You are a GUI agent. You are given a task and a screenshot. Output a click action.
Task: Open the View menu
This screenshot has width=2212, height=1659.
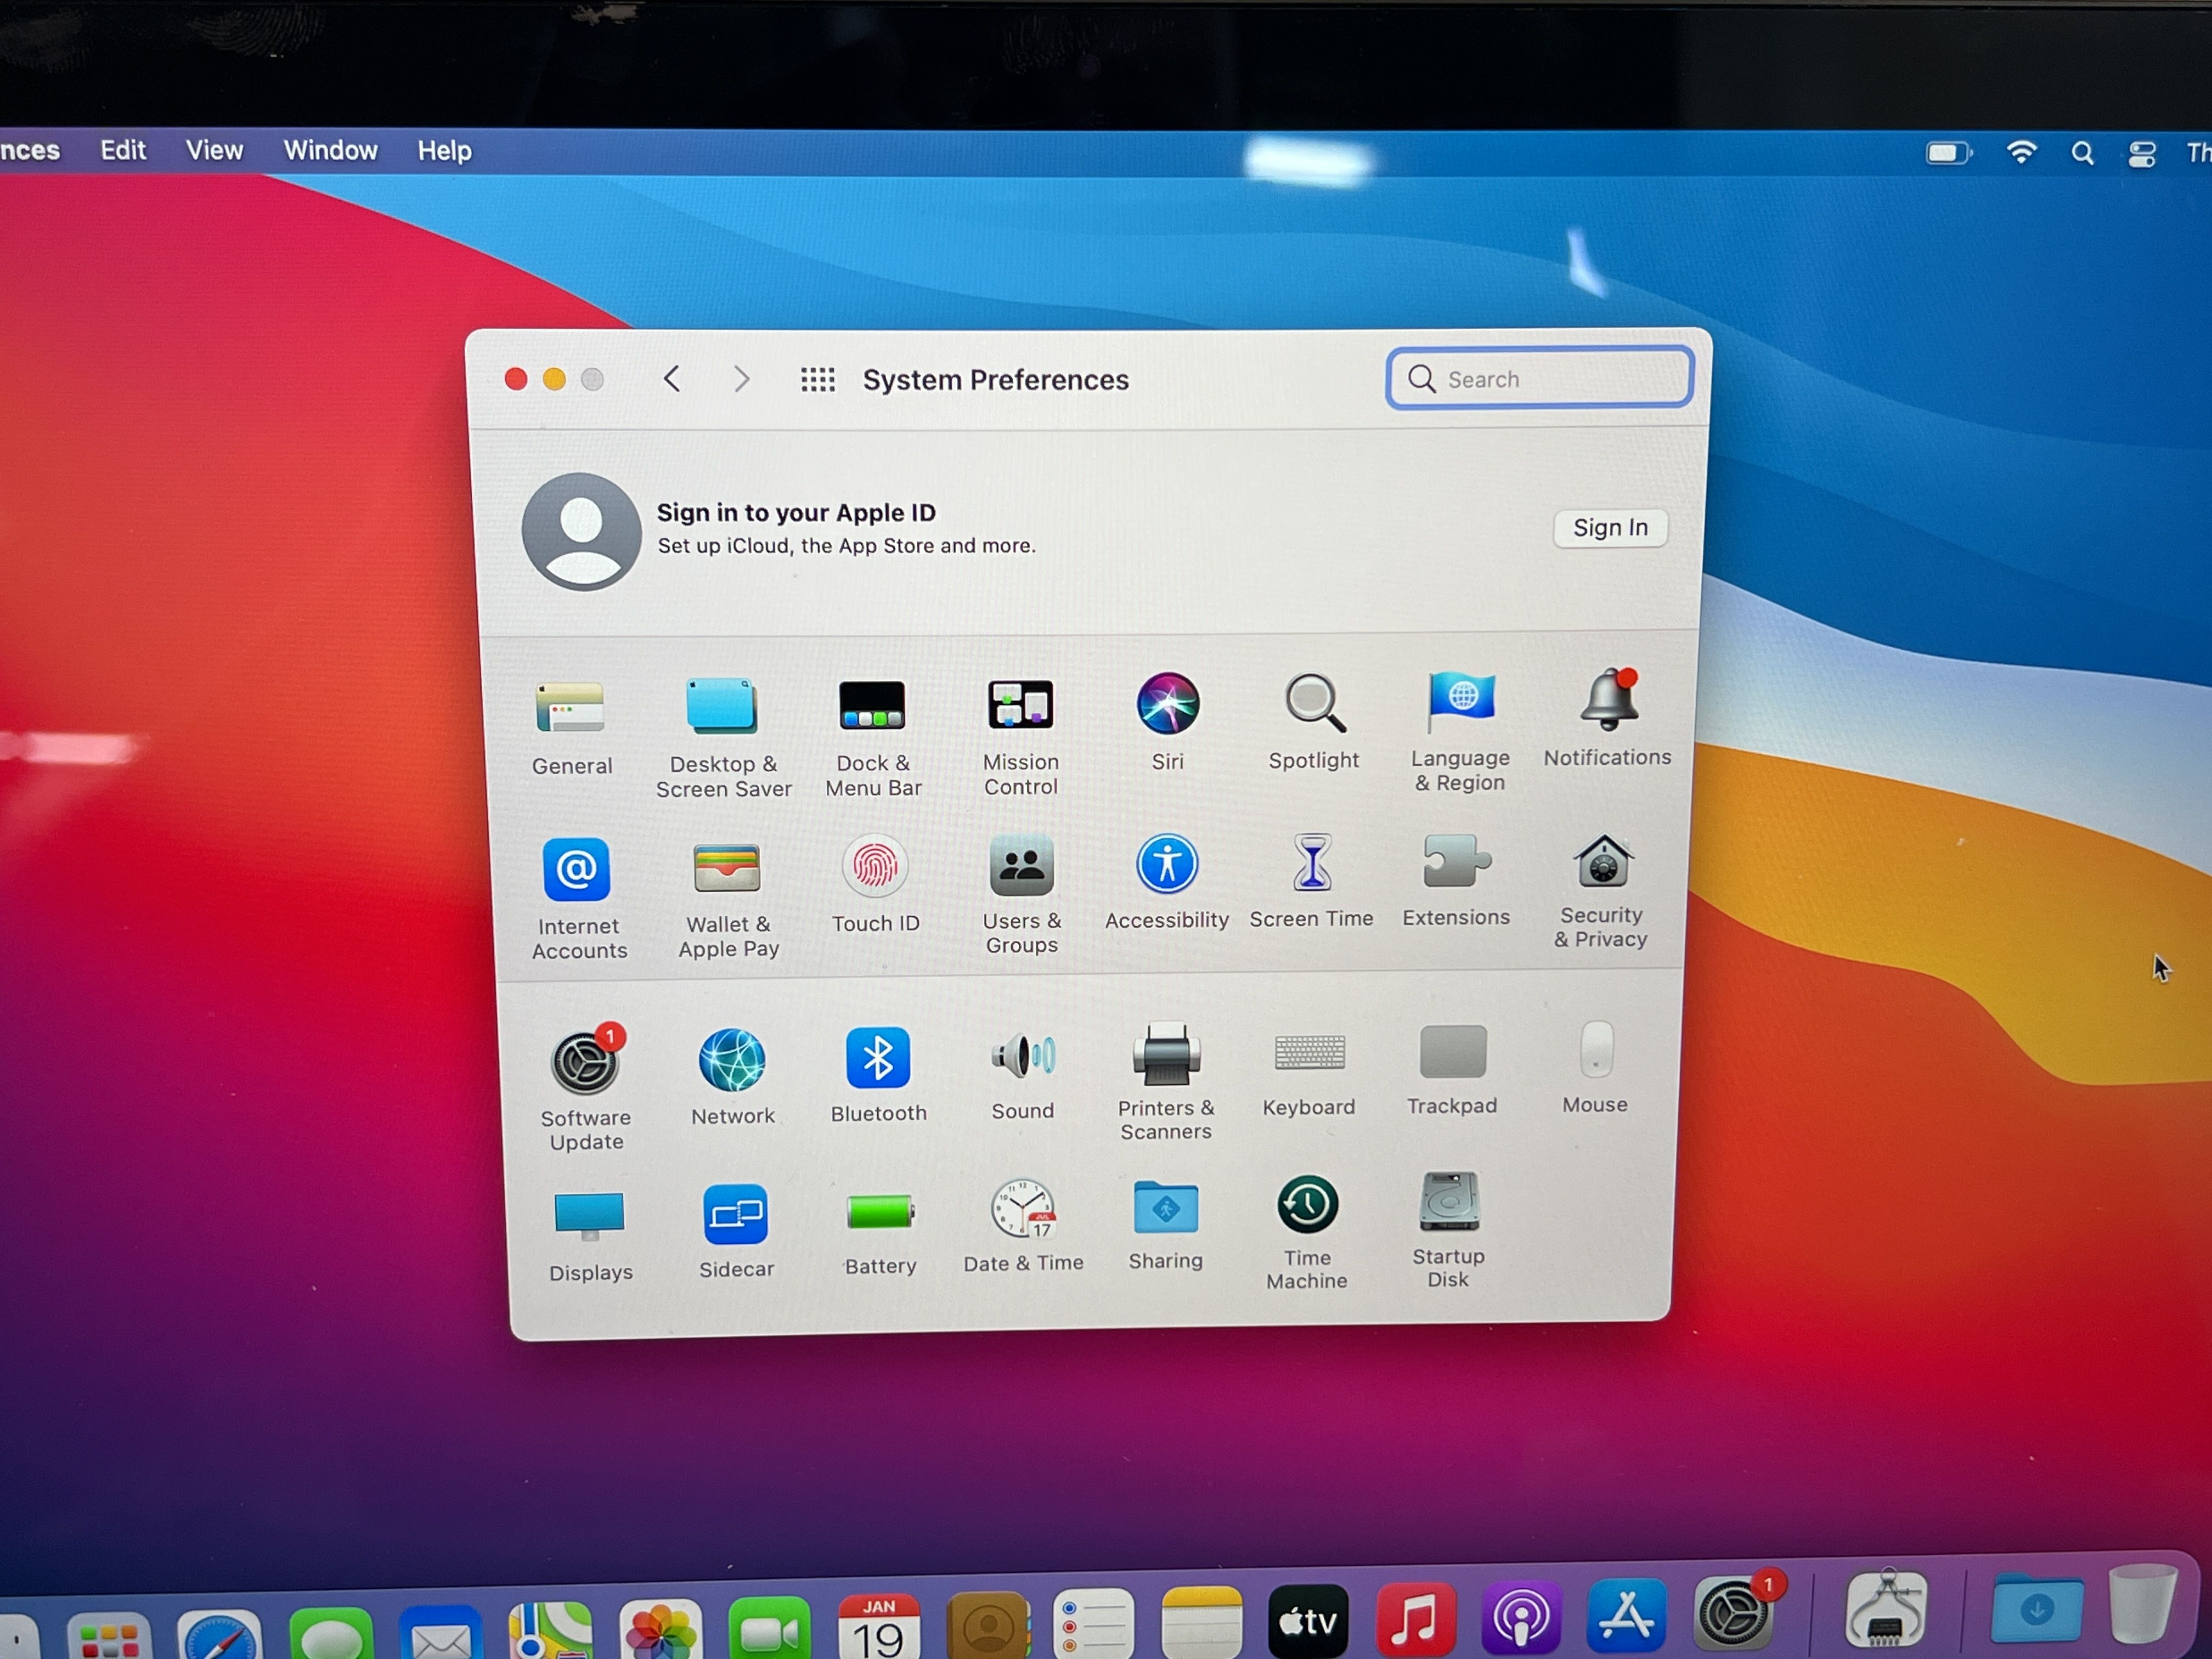pyautogui.click(x=214, y=151)
